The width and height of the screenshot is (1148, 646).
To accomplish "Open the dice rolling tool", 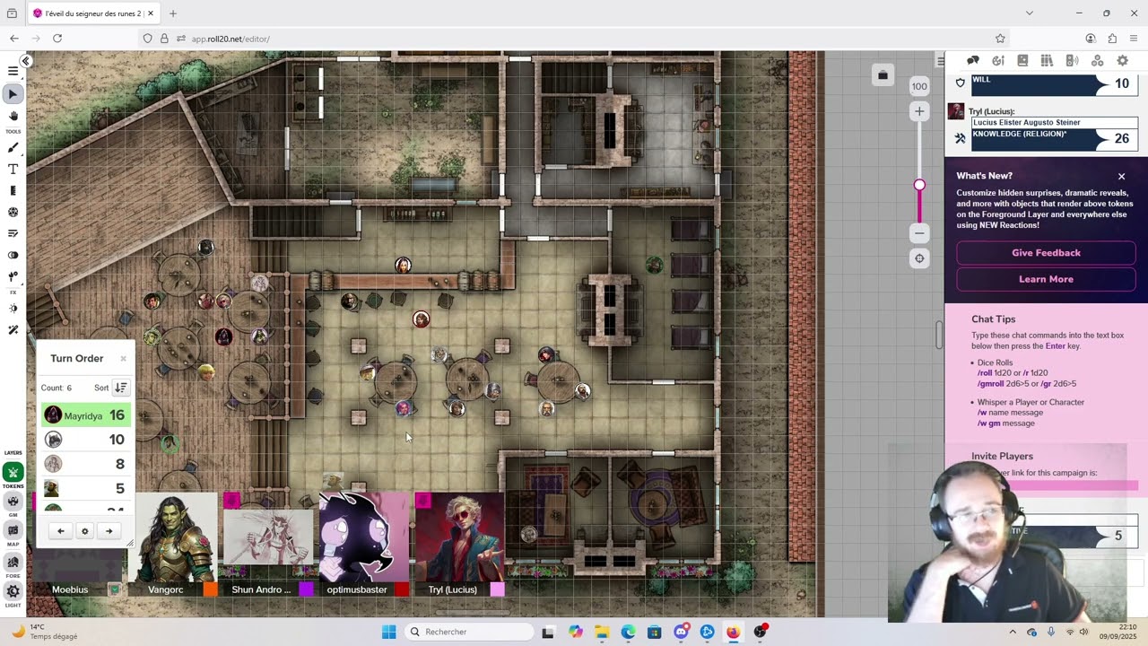I will click(x=13, y=213).
